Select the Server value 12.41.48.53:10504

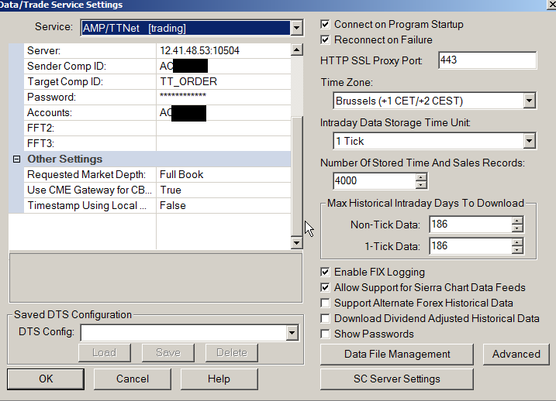pyautogui.click(x=223, y=50)
